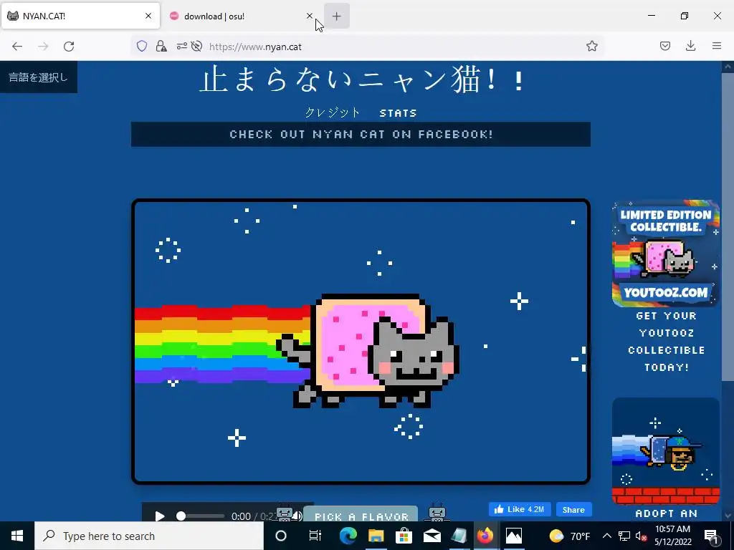Go back with the browser back arrow
Viewport: 734px width, 550px height.
coord(17,47)
